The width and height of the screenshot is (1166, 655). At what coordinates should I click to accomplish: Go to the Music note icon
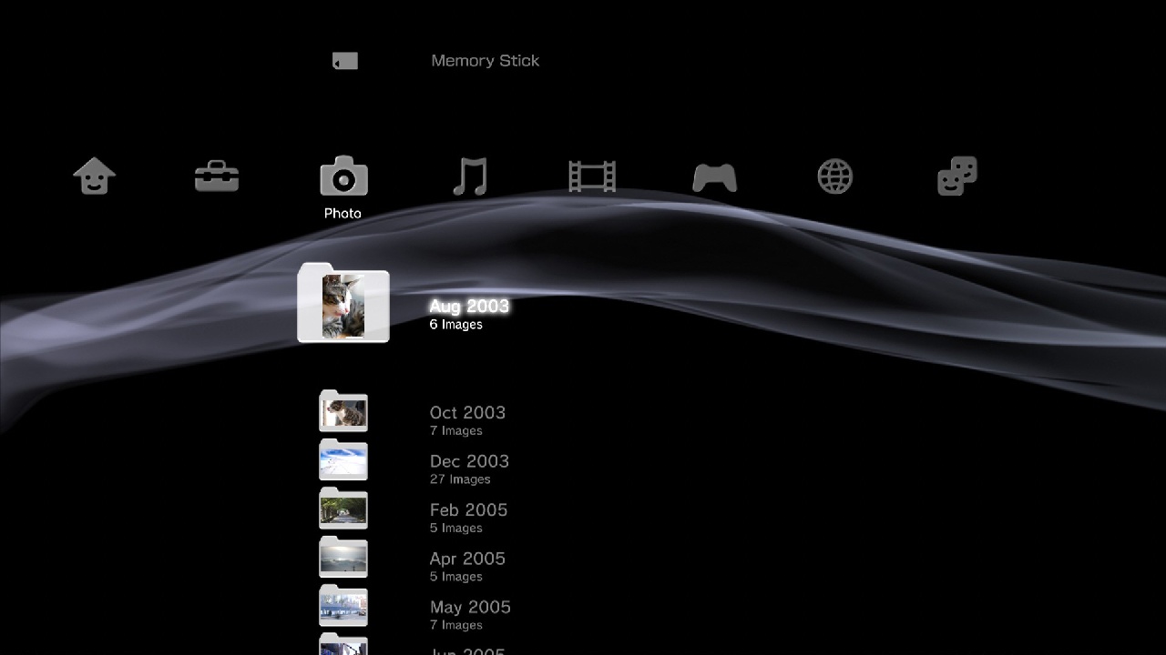[470, 176]
